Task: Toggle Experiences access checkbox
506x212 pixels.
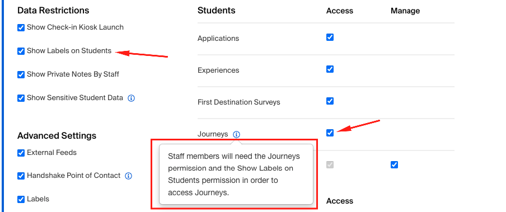Action: 330,69
